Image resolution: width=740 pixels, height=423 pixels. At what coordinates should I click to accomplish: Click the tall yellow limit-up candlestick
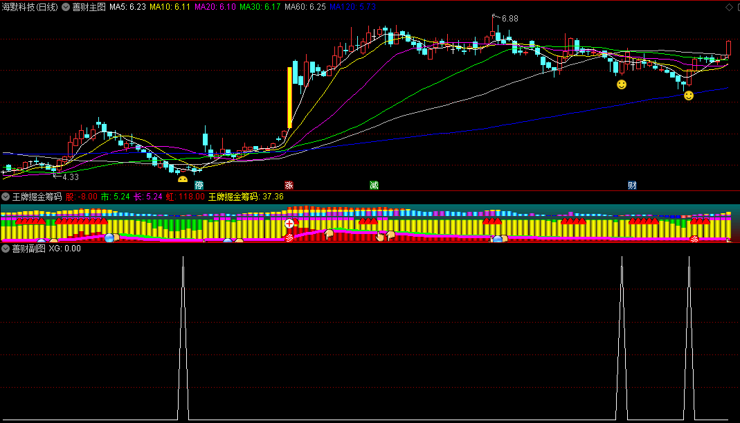289,98
